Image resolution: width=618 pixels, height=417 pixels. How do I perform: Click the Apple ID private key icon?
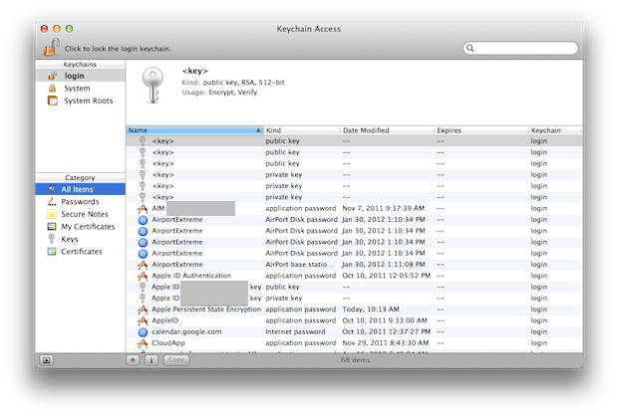(x=143, y=298)
